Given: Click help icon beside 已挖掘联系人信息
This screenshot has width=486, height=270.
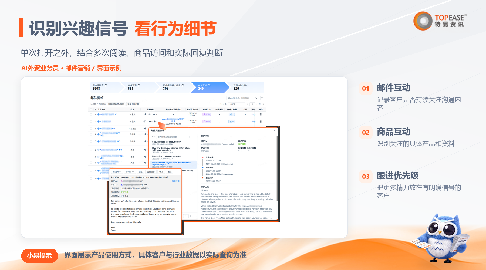Looking at the screenshot, I should pos(183,85).
